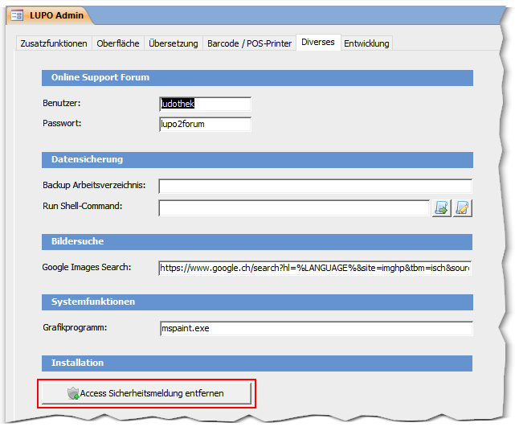Click the Online Support Forum header
The image size is (515, 431).
click(x=257, y=77)
